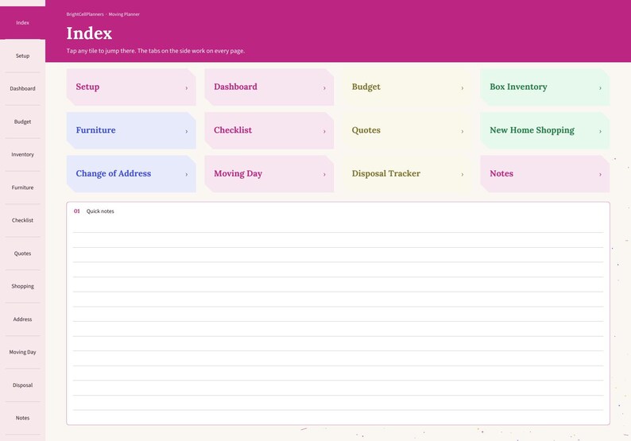This screenshot has width=631, height=441.
Task: Click the chevron on New Home Shopping tile
Action: click(600, 131)
